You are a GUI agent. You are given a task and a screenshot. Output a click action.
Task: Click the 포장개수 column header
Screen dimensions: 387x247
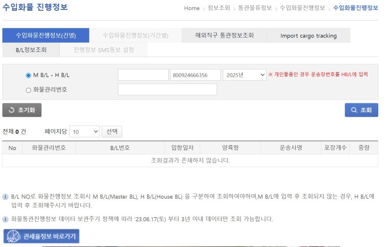[x=335, y=148]
